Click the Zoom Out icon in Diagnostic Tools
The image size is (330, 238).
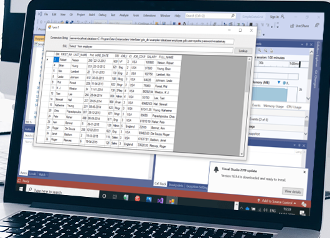266,50
